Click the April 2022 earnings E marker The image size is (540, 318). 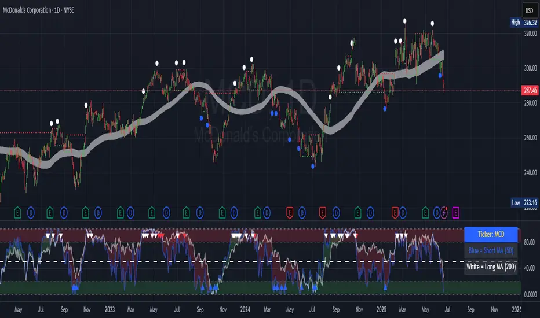17,213
